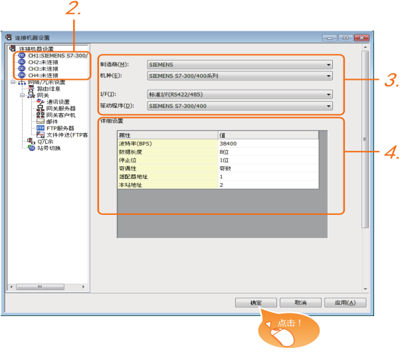Open the 机种(E) dropdown
Image resolution: width=404 pixels, height=354 pixels.
(x=240, y=76)
